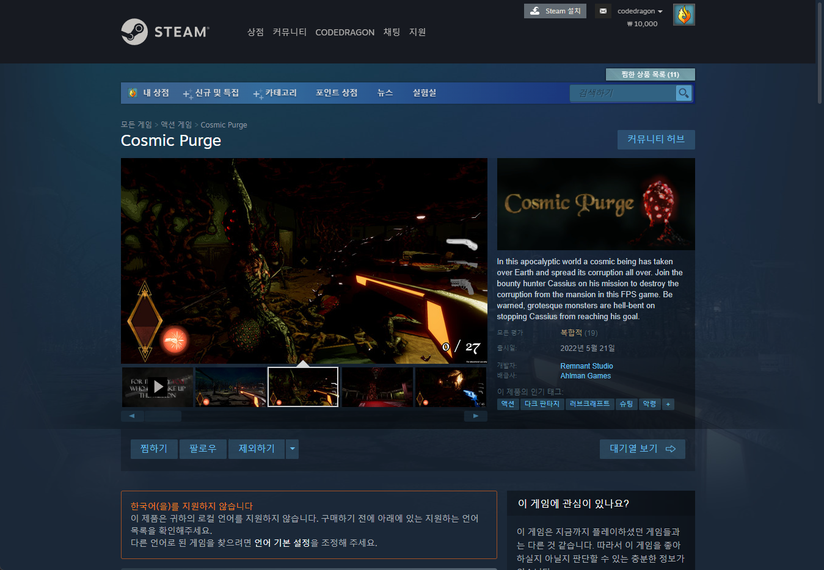The width and height of the screenshot is (824, 570).
Task: Click the magnifier search button
Action: coord(684,93)
